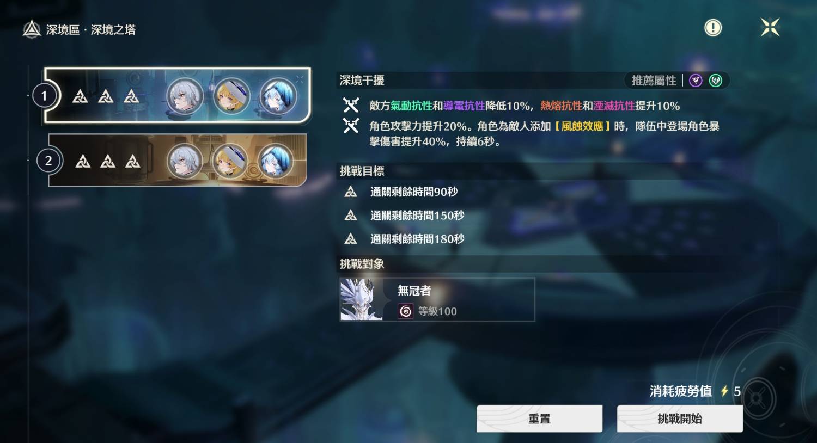
Task: Click the info exclamation icon
Action: pos(713,28)
